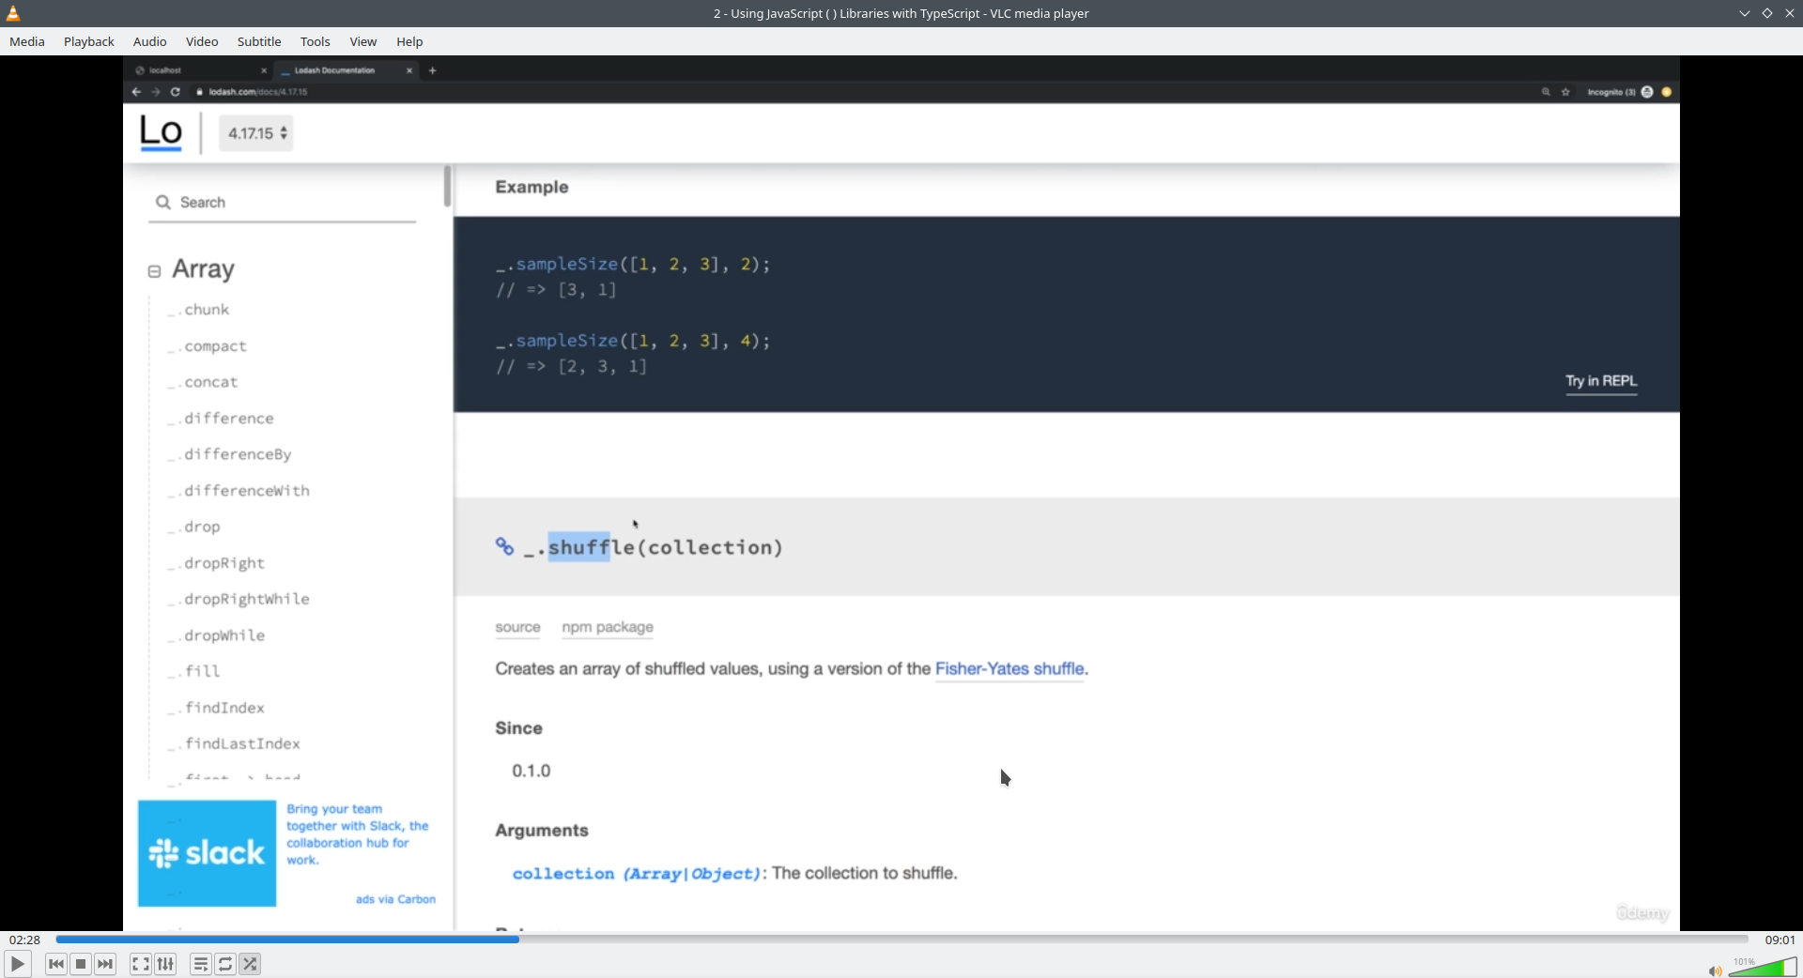Click the video seek progress bar
Screen dimensions: 1803x978
901,939
